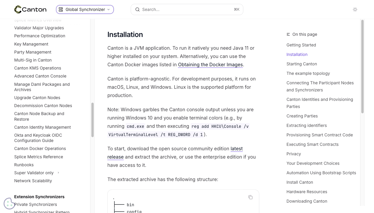Open Canton Node Backup and Restore
The image size is (374, 213).
pyautogui.click(x=39, y=116)
